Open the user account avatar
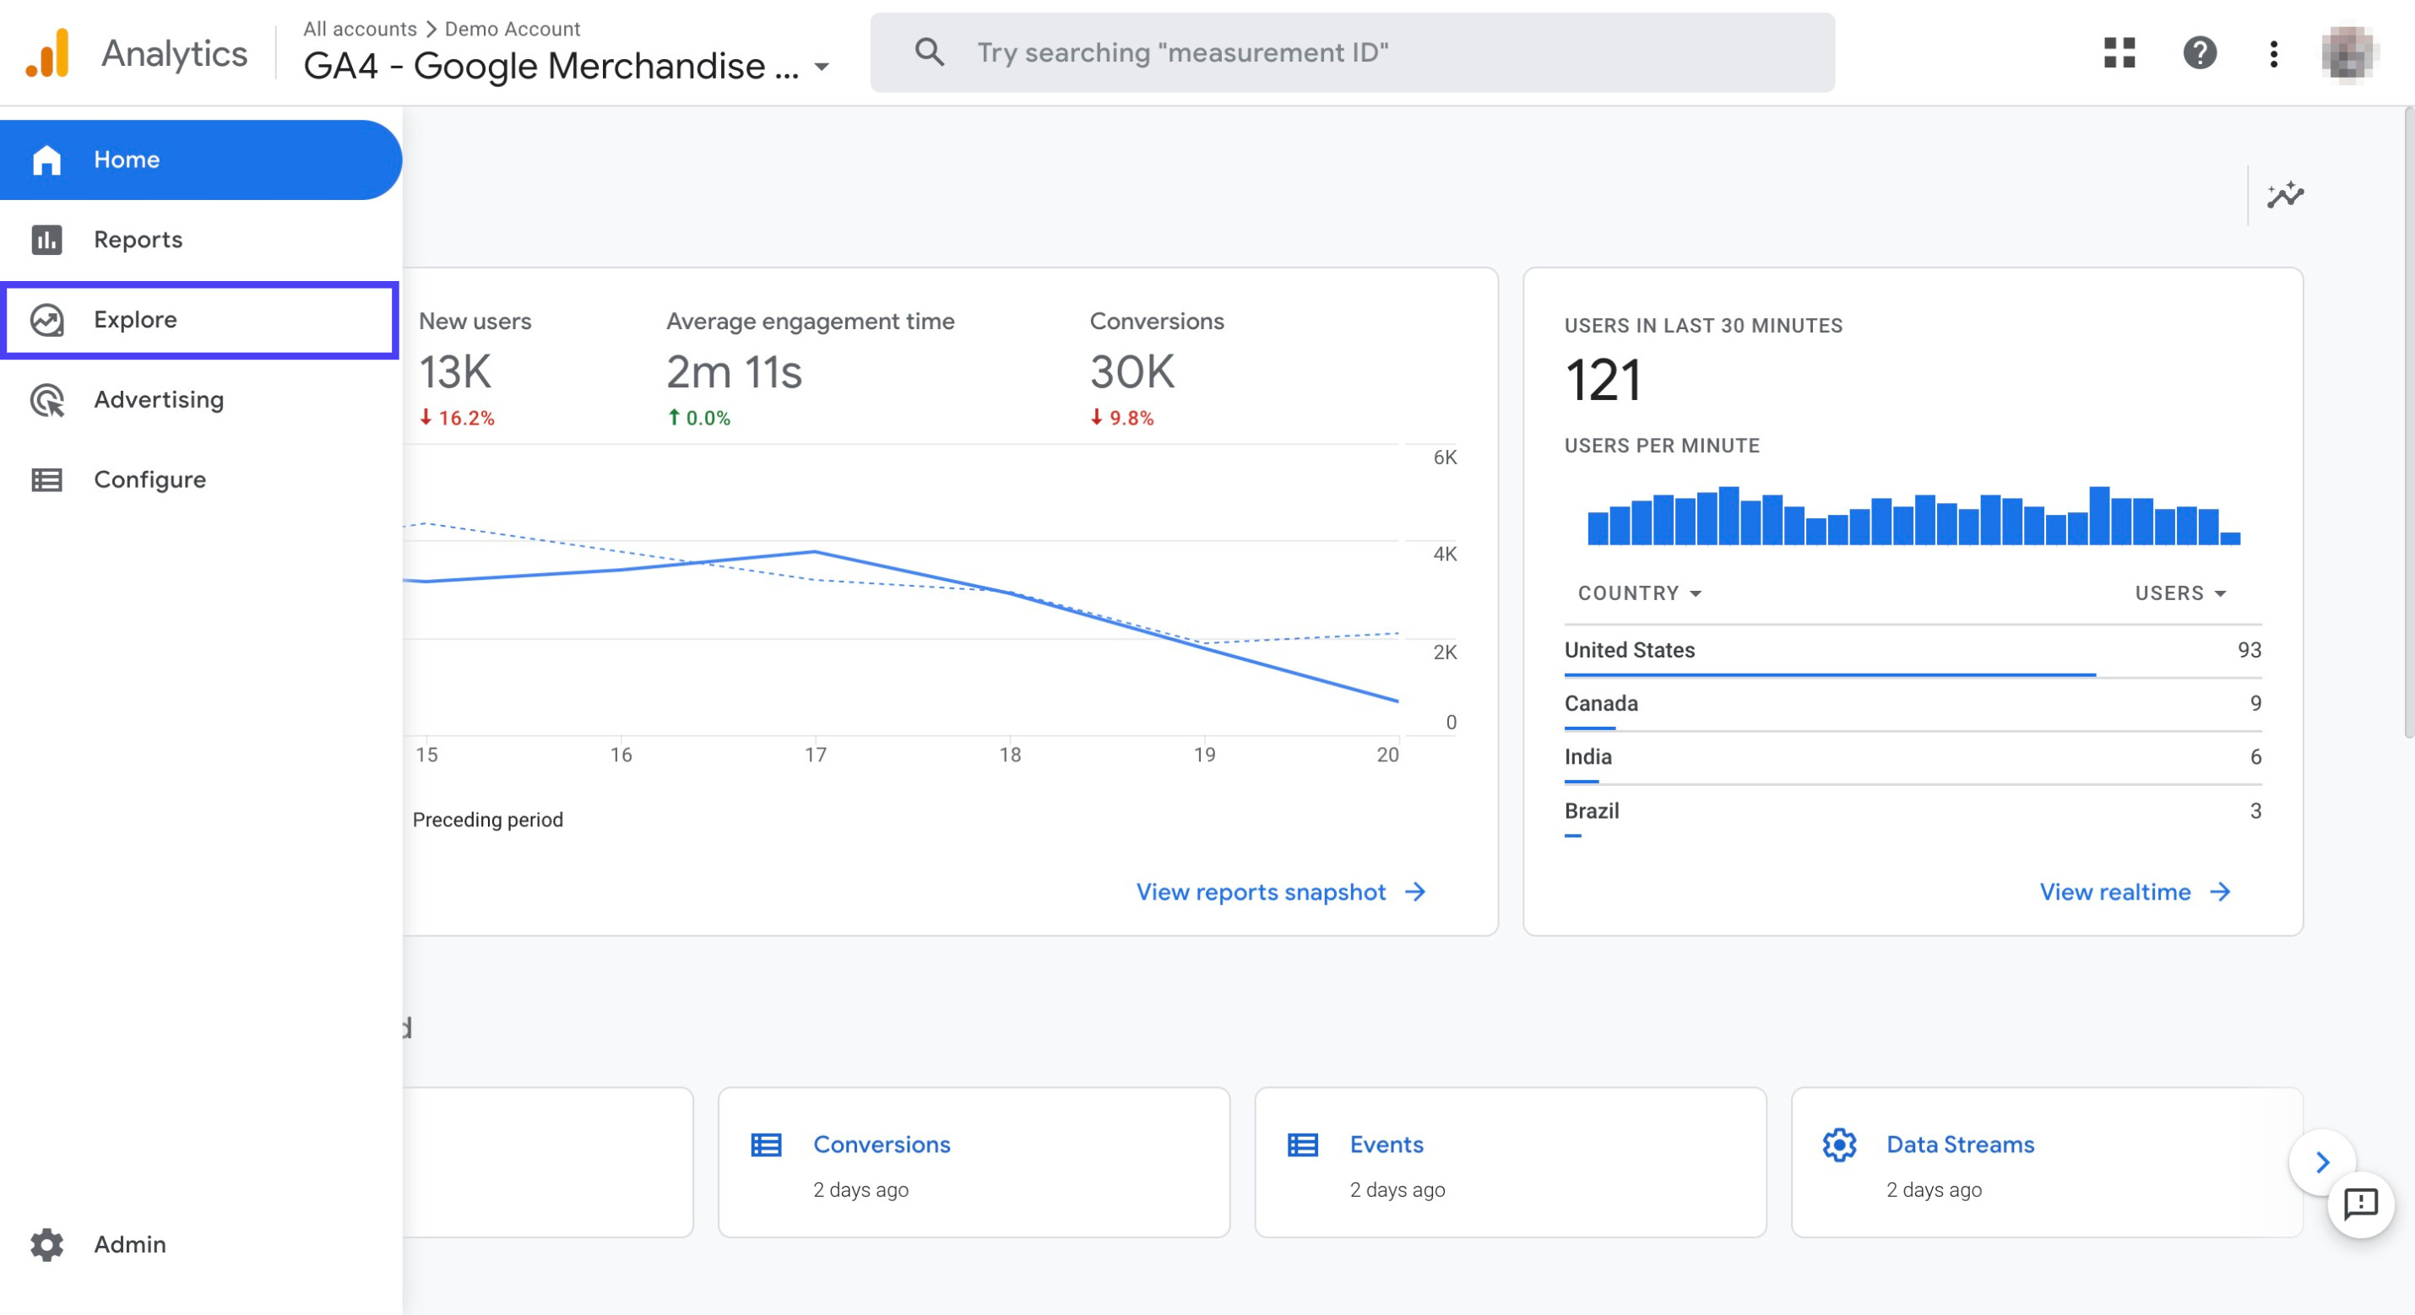Viewport: 2415px width, 1315px height. tap(2347, 52)
